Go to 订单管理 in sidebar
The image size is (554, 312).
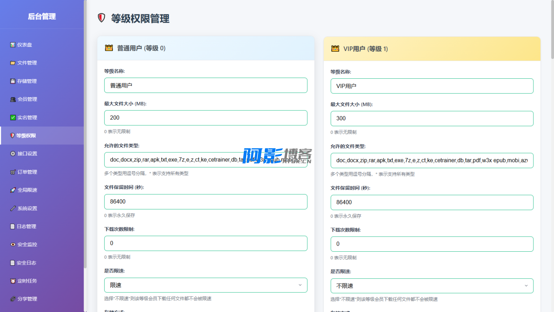27,172
